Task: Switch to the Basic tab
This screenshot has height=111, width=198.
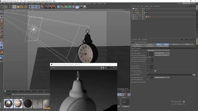Action: coord(137,44)
